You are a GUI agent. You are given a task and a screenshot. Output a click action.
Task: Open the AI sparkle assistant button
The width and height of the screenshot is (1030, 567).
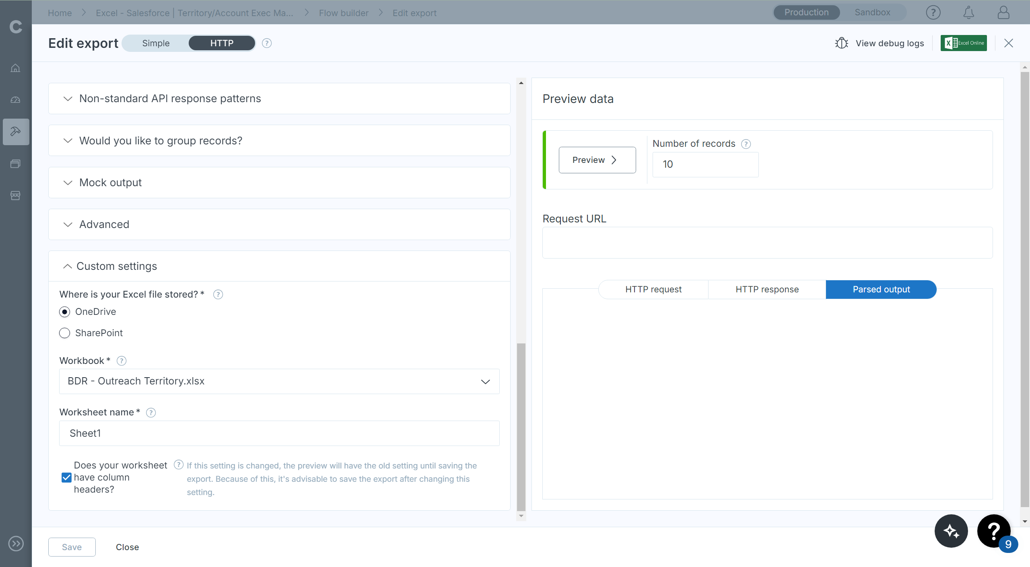pos(951,531)
